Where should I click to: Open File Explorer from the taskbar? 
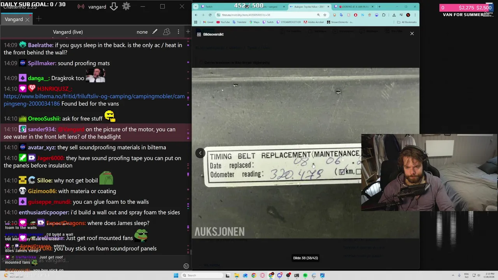(x=237, y=275)
